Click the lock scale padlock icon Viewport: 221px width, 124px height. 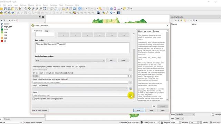tap(162, 123)
